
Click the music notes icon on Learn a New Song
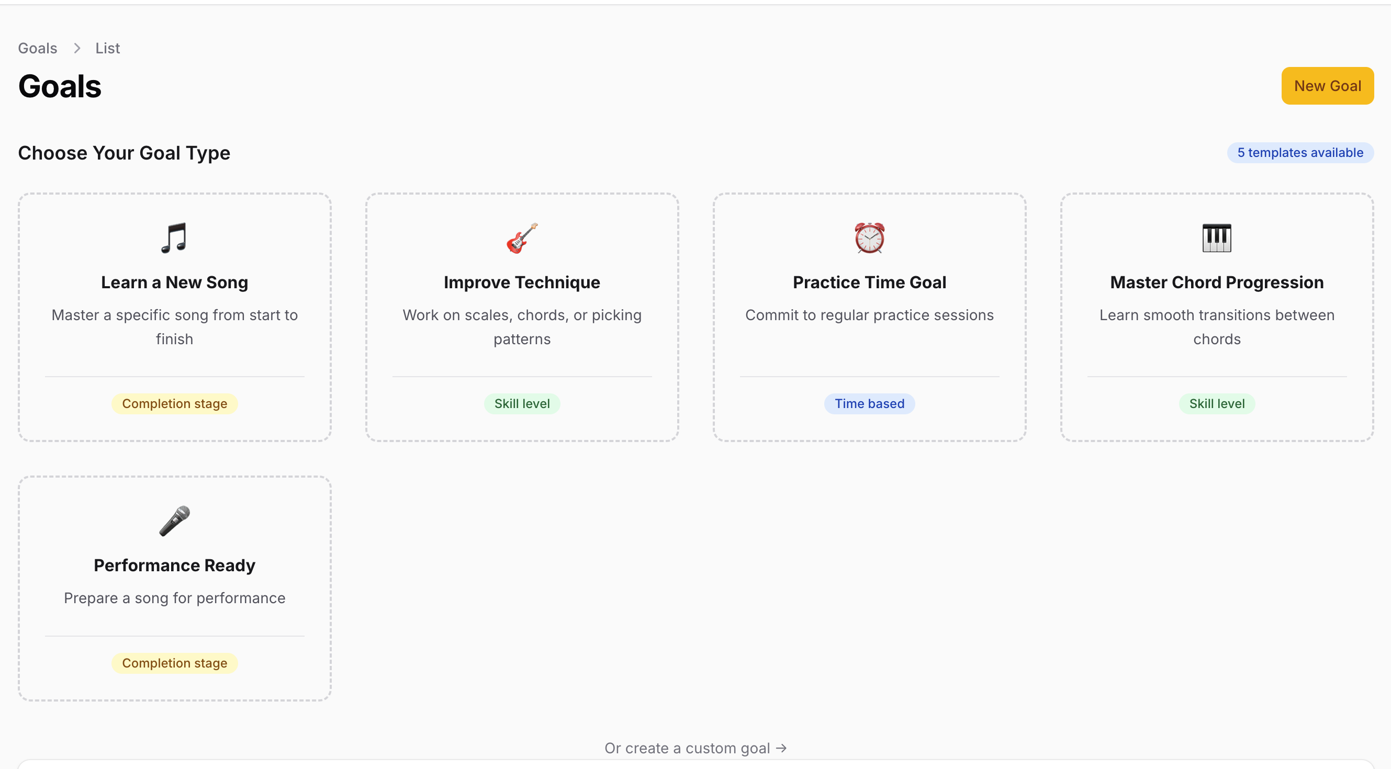click(x=174, y=239)
